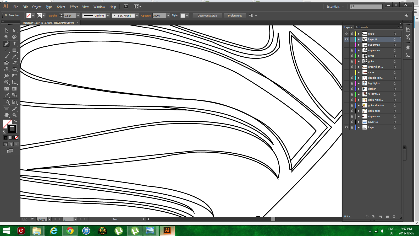The image size is (419, 236).
Task: Grab the Zoom tool
Action: 14,115
